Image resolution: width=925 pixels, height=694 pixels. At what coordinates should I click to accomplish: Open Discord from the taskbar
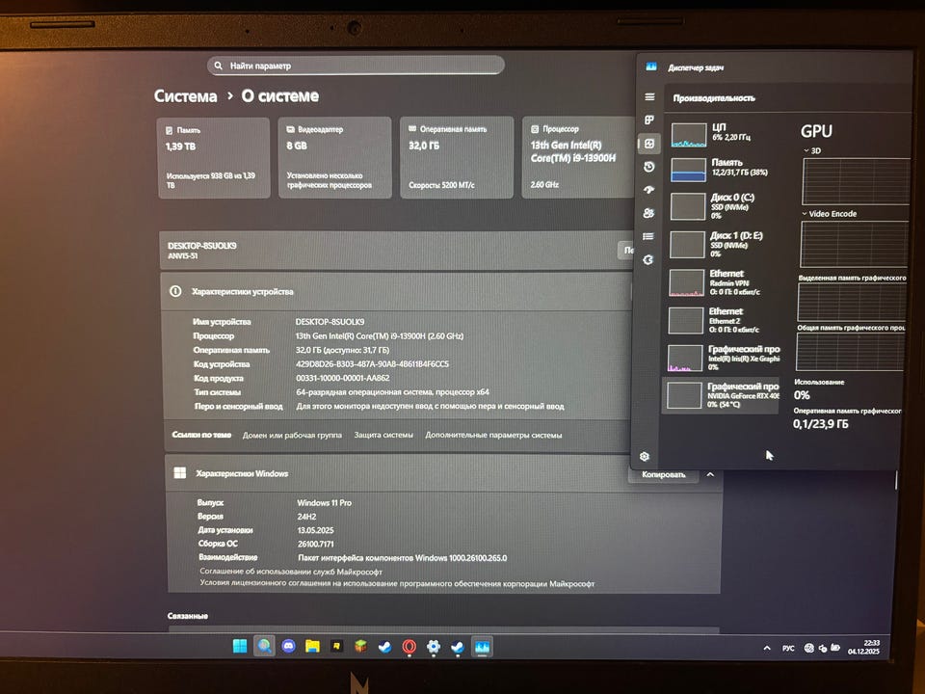point(288,646)
